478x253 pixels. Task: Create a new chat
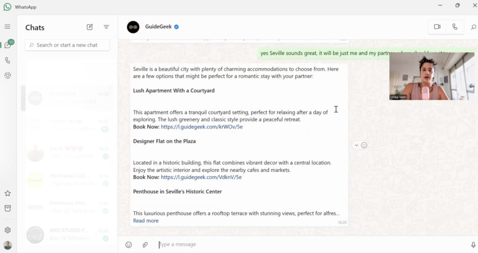[x=90, y=27]
